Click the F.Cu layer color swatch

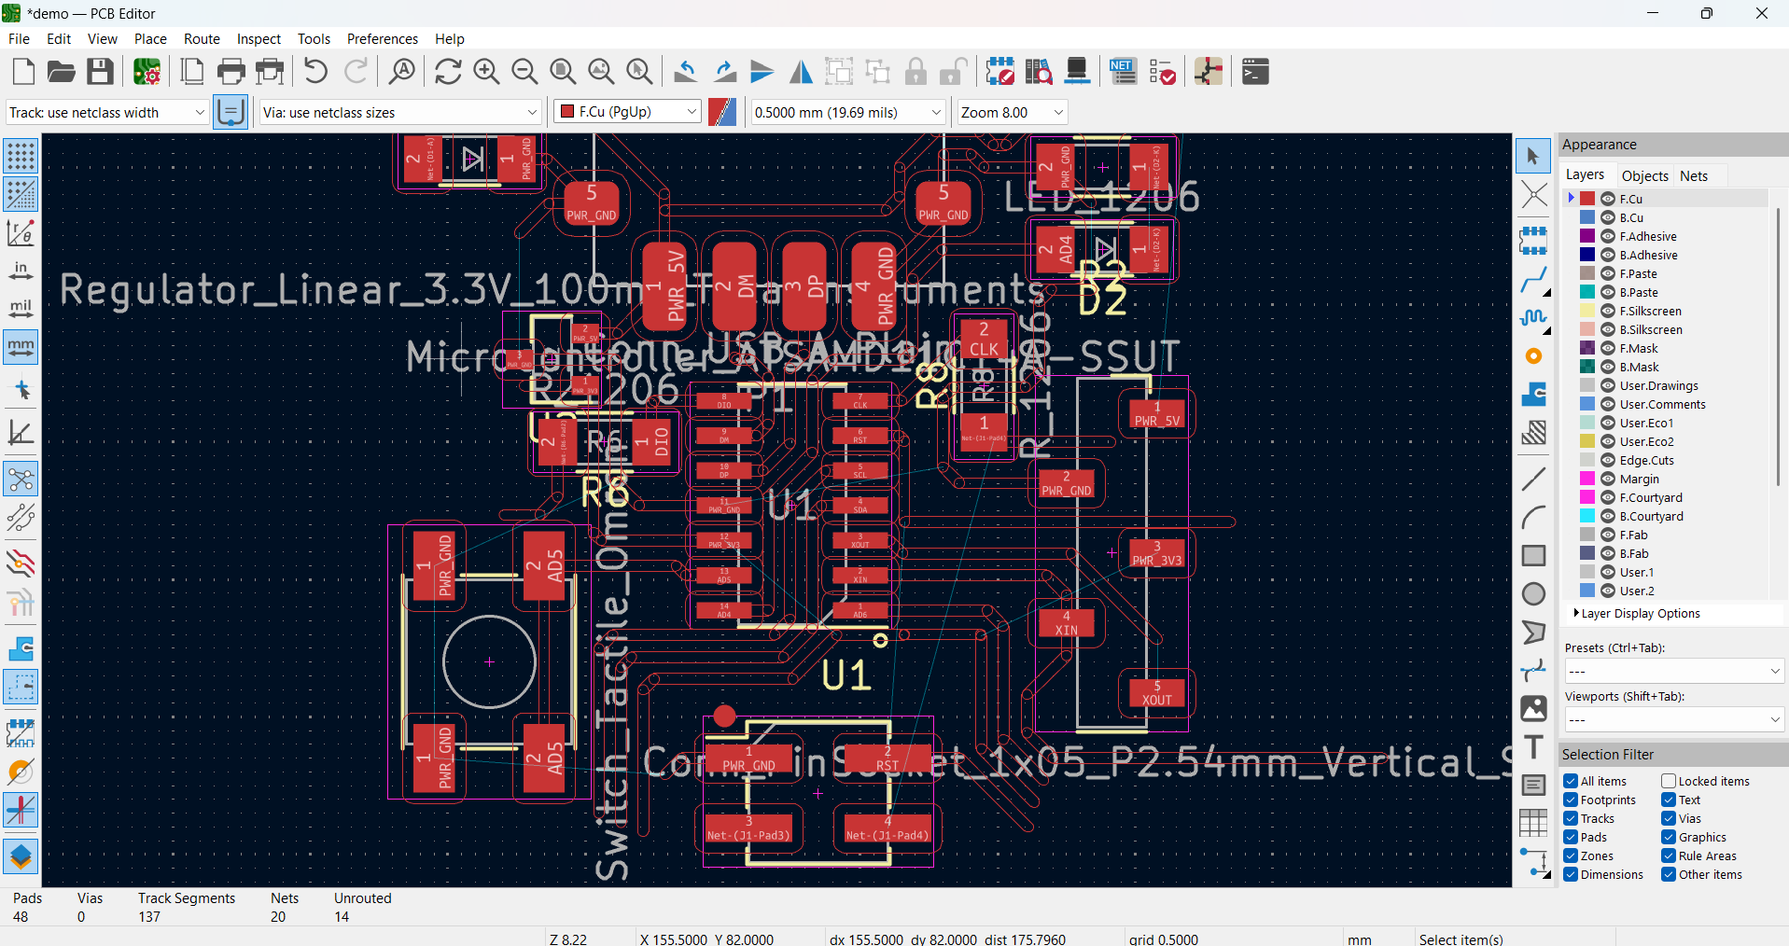[1587, 199]
